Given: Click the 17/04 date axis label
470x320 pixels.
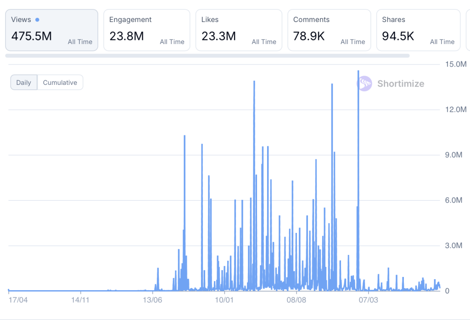Looking at the screenshot, I should tap(18, 300).
